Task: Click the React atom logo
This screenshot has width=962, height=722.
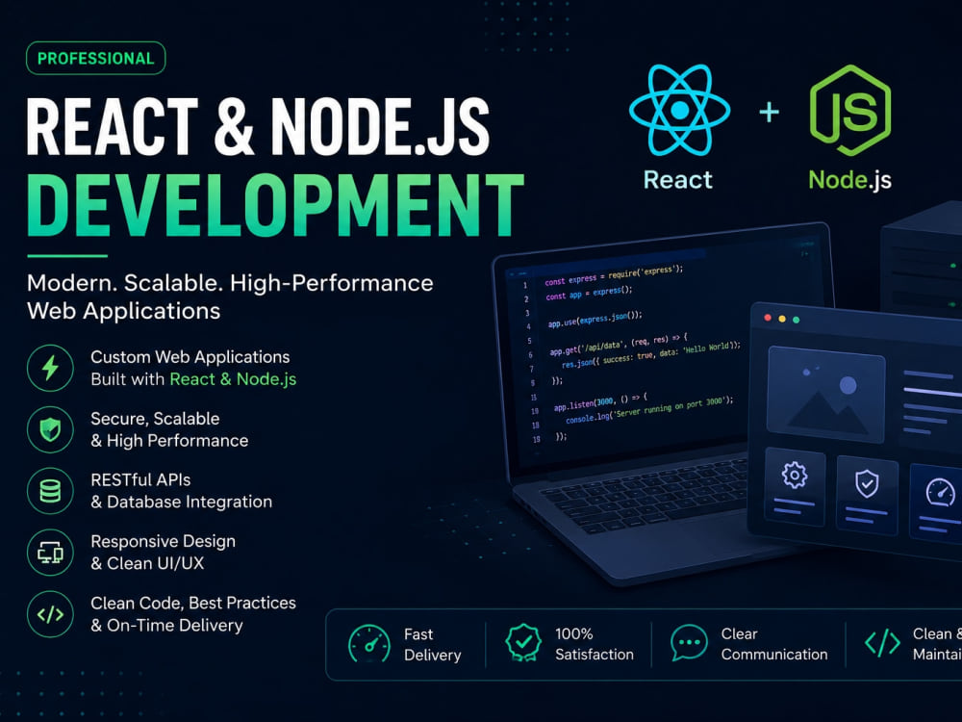Action: pyautogui.click(x=679, y=110)
